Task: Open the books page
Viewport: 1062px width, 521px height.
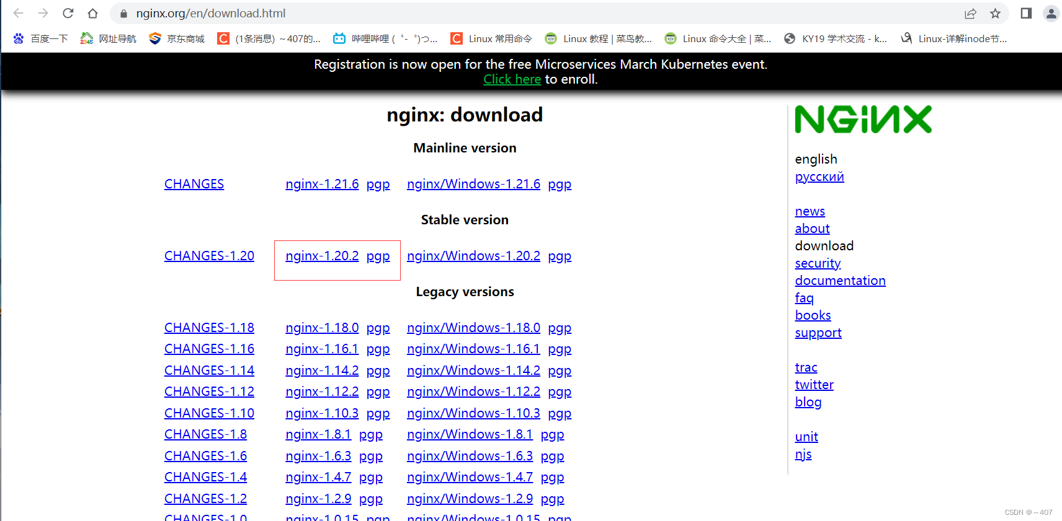Action: pyautogui.click(x=813, y=315)
